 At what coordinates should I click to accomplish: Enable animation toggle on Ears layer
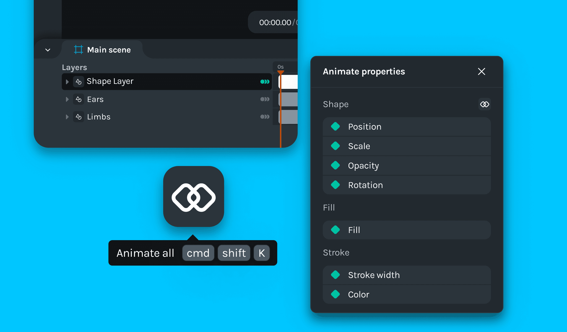point(264,99)
